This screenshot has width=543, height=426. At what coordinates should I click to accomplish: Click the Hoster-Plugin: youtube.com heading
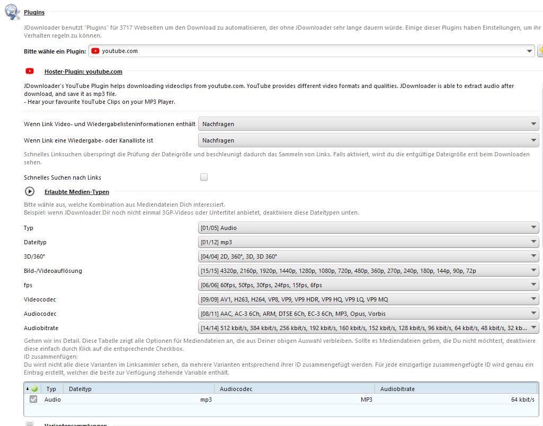[83, 72]
